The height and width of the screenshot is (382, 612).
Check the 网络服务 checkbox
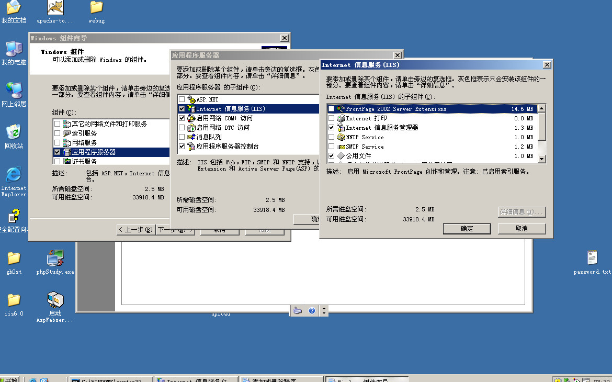58,142
